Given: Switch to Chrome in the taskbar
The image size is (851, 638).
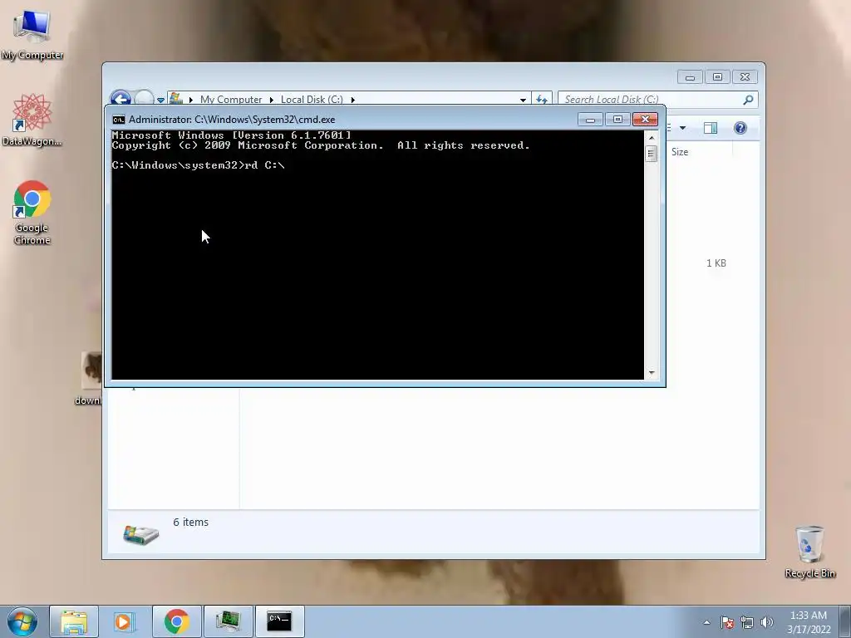Looking at the screenshot, I should click(177, 621).
